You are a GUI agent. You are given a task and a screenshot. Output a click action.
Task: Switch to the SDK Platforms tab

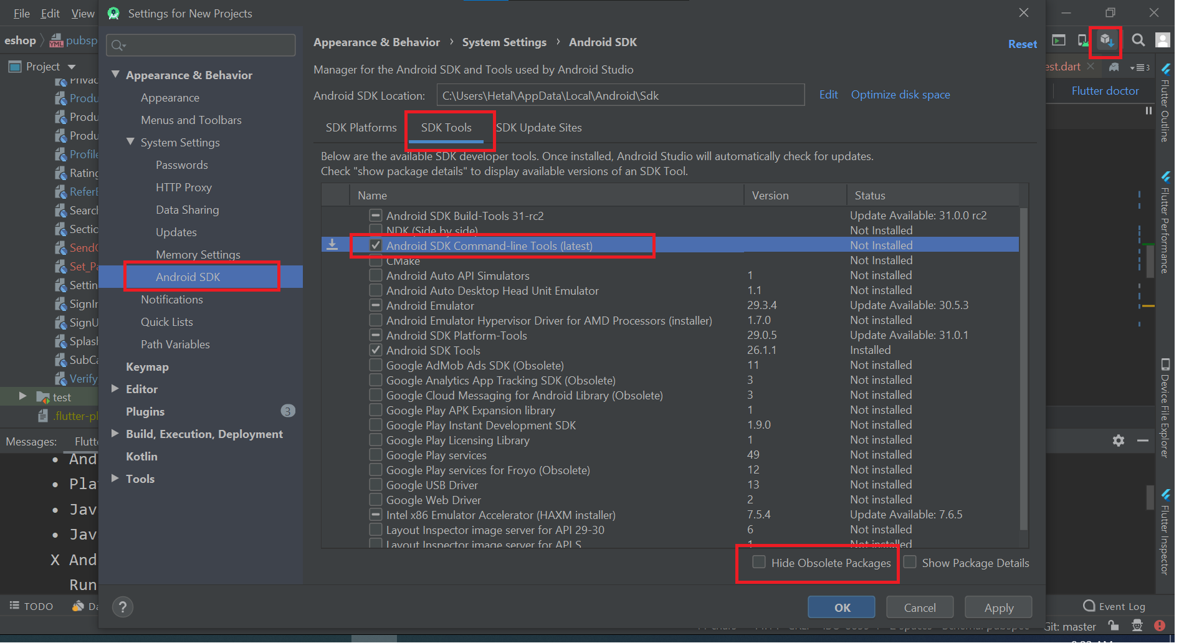click(361, 128)
